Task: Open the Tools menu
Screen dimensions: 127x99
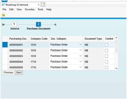Action: [40, 10]
